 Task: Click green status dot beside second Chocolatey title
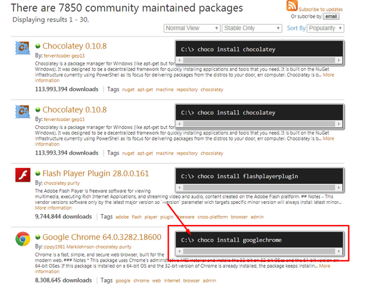pos(38,110)
